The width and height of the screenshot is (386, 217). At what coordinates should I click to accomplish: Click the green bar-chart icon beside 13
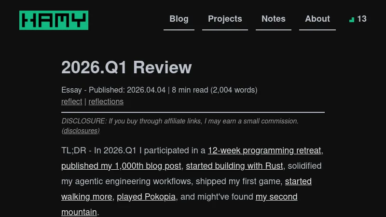[352, 19]
